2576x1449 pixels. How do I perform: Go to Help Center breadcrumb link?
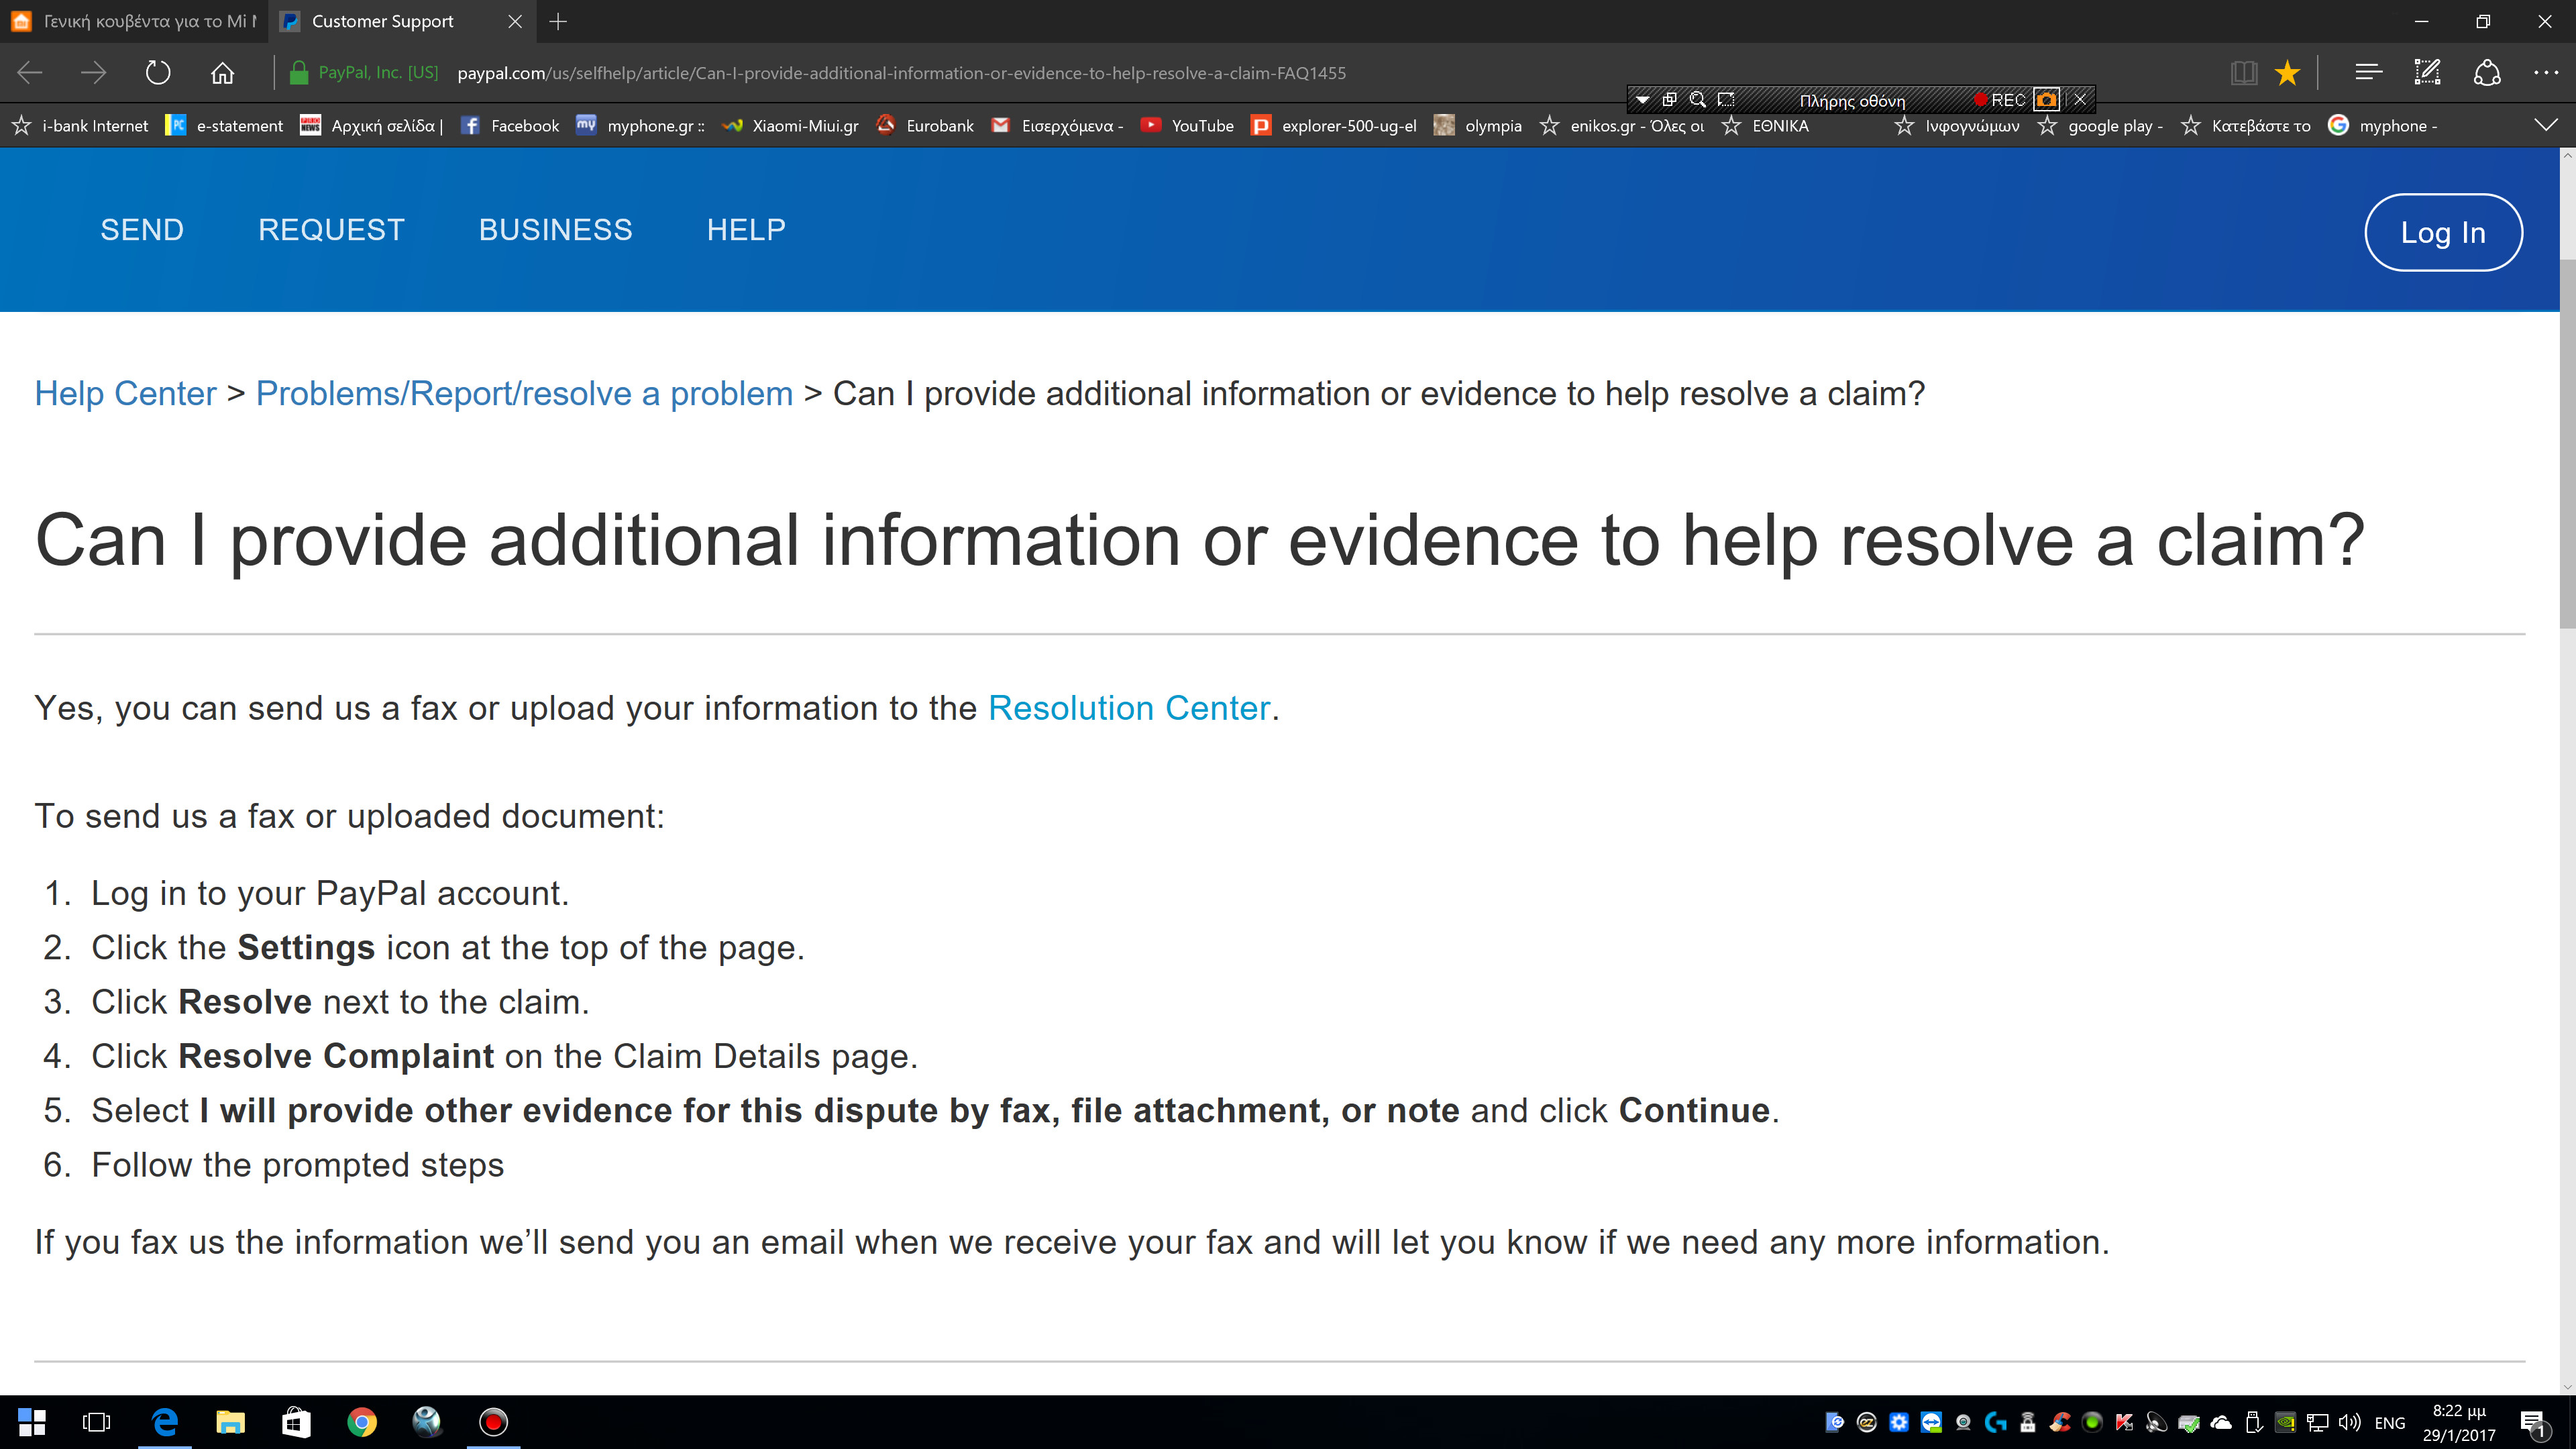[125, 394]
